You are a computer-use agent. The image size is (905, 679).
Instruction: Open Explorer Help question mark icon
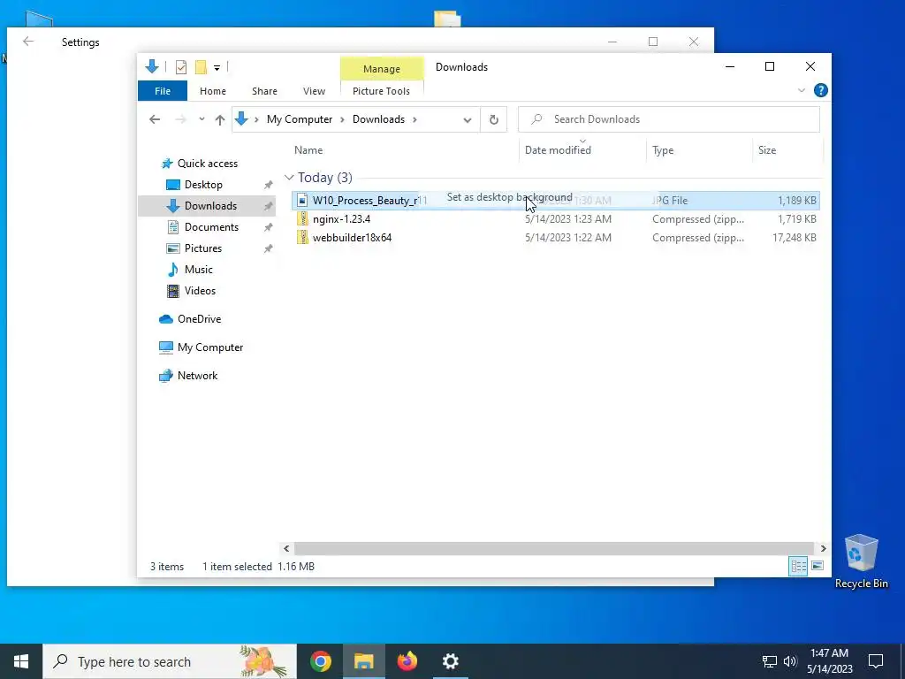click(820, 90)
